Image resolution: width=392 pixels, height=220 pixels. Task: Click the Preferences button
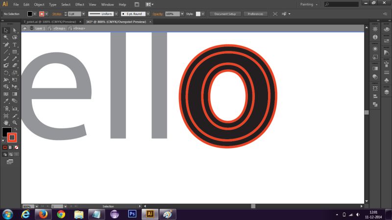(255, 14)
